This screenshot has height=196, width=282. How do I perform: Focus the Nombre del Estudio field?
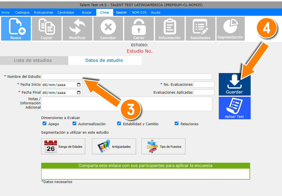127,76
